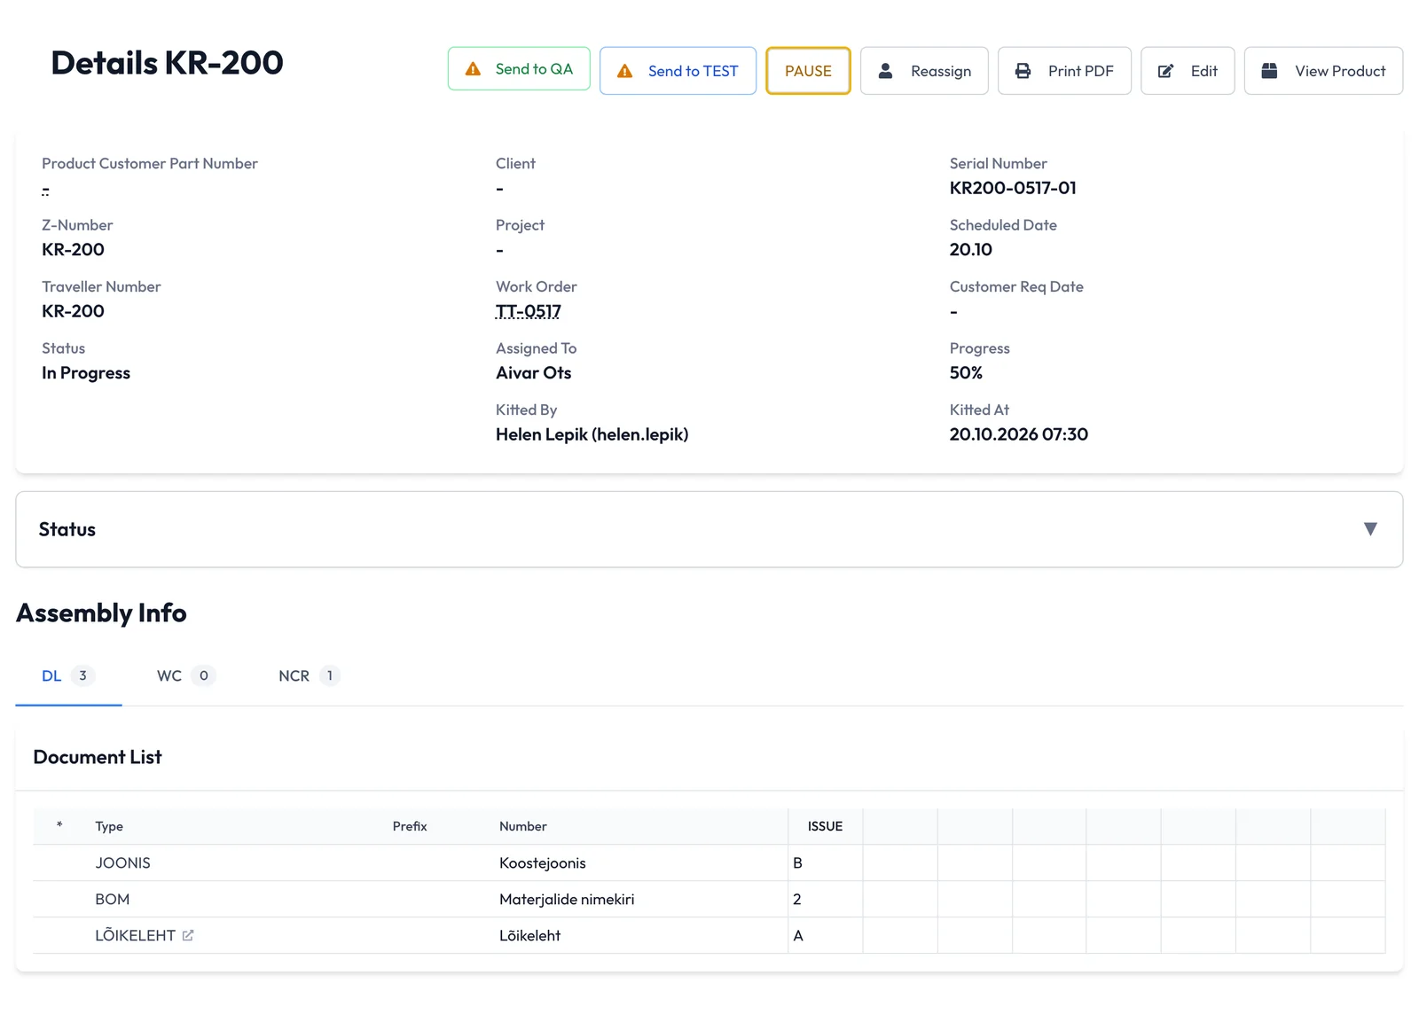Screen dimensions: 1419x1030
Task: Click the 50% progress value
Action: (966, 373)
